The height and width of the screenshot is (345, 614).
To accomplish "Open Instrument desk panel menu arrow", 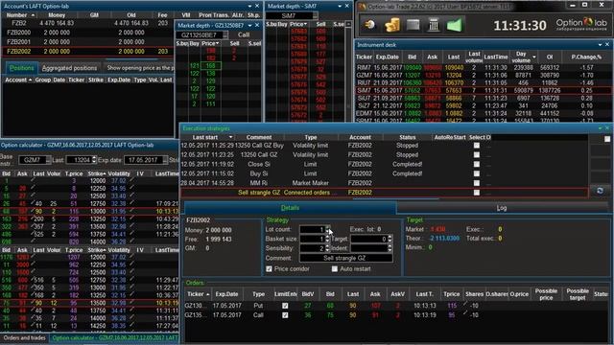I will (x=600, y=45).
